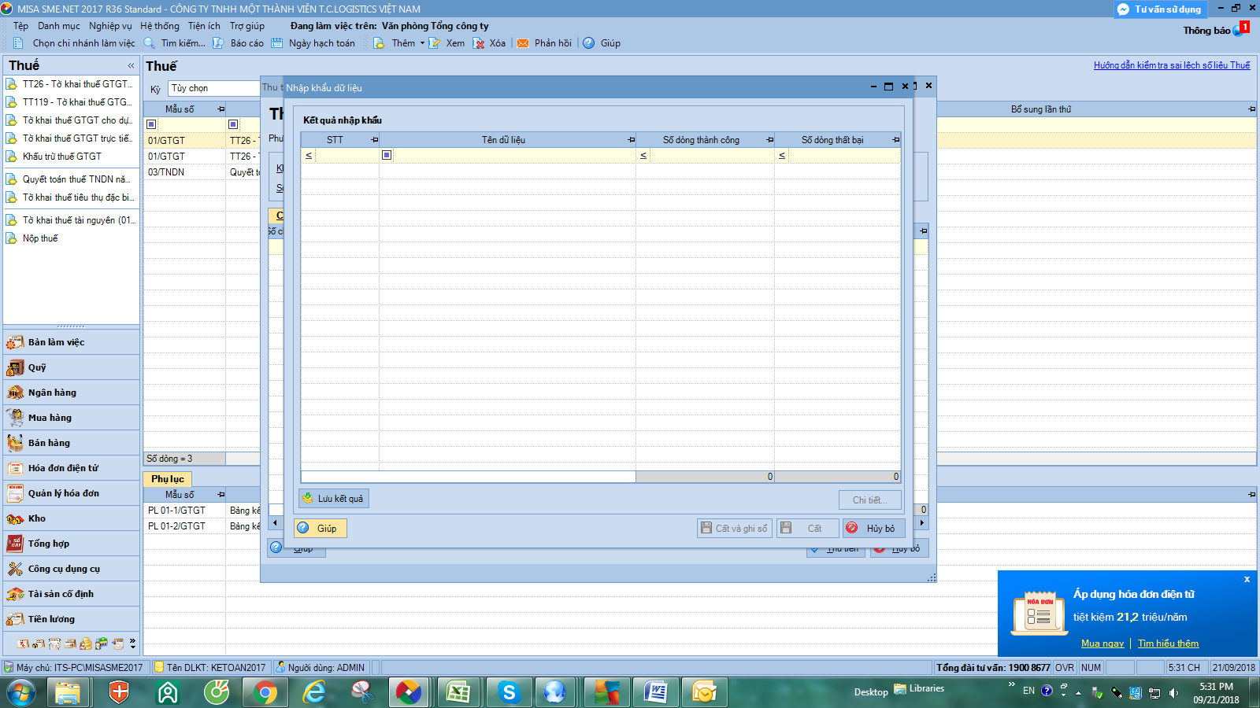Select the Phụ lục tab

point(168,478)
